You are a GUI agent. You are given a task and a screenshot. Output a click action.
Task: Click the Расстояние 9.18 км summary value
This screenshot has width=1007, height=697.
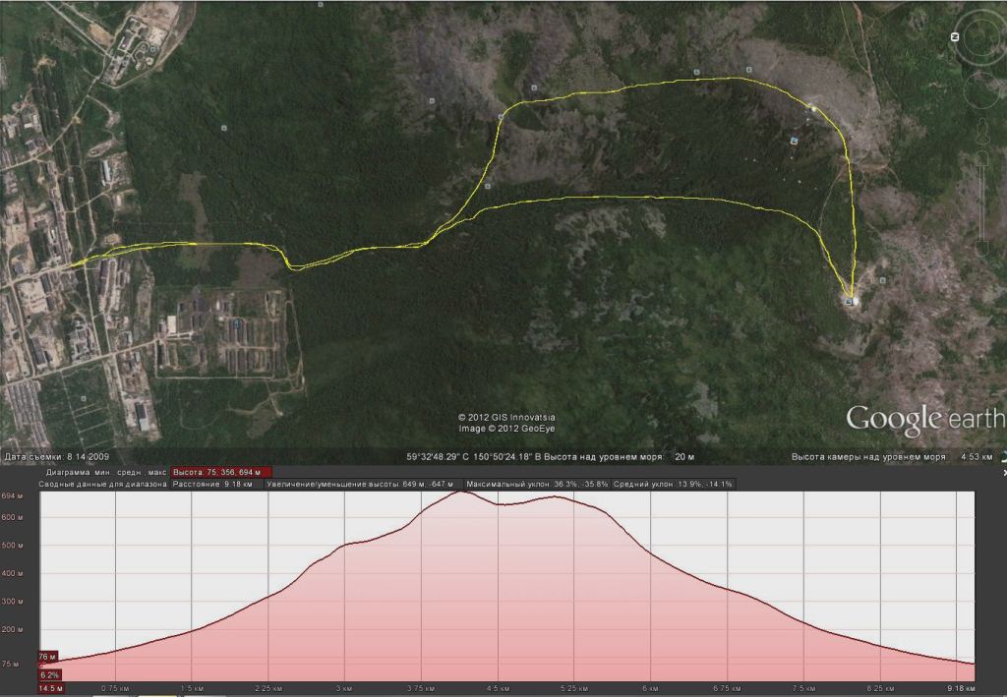point(216,485)
